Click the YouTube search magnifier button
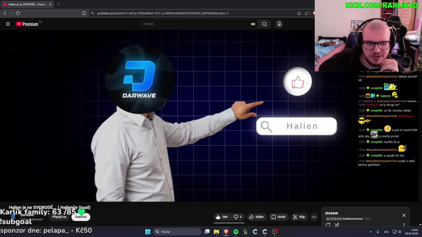The image size is (422, 237). [x=264, y=24]
